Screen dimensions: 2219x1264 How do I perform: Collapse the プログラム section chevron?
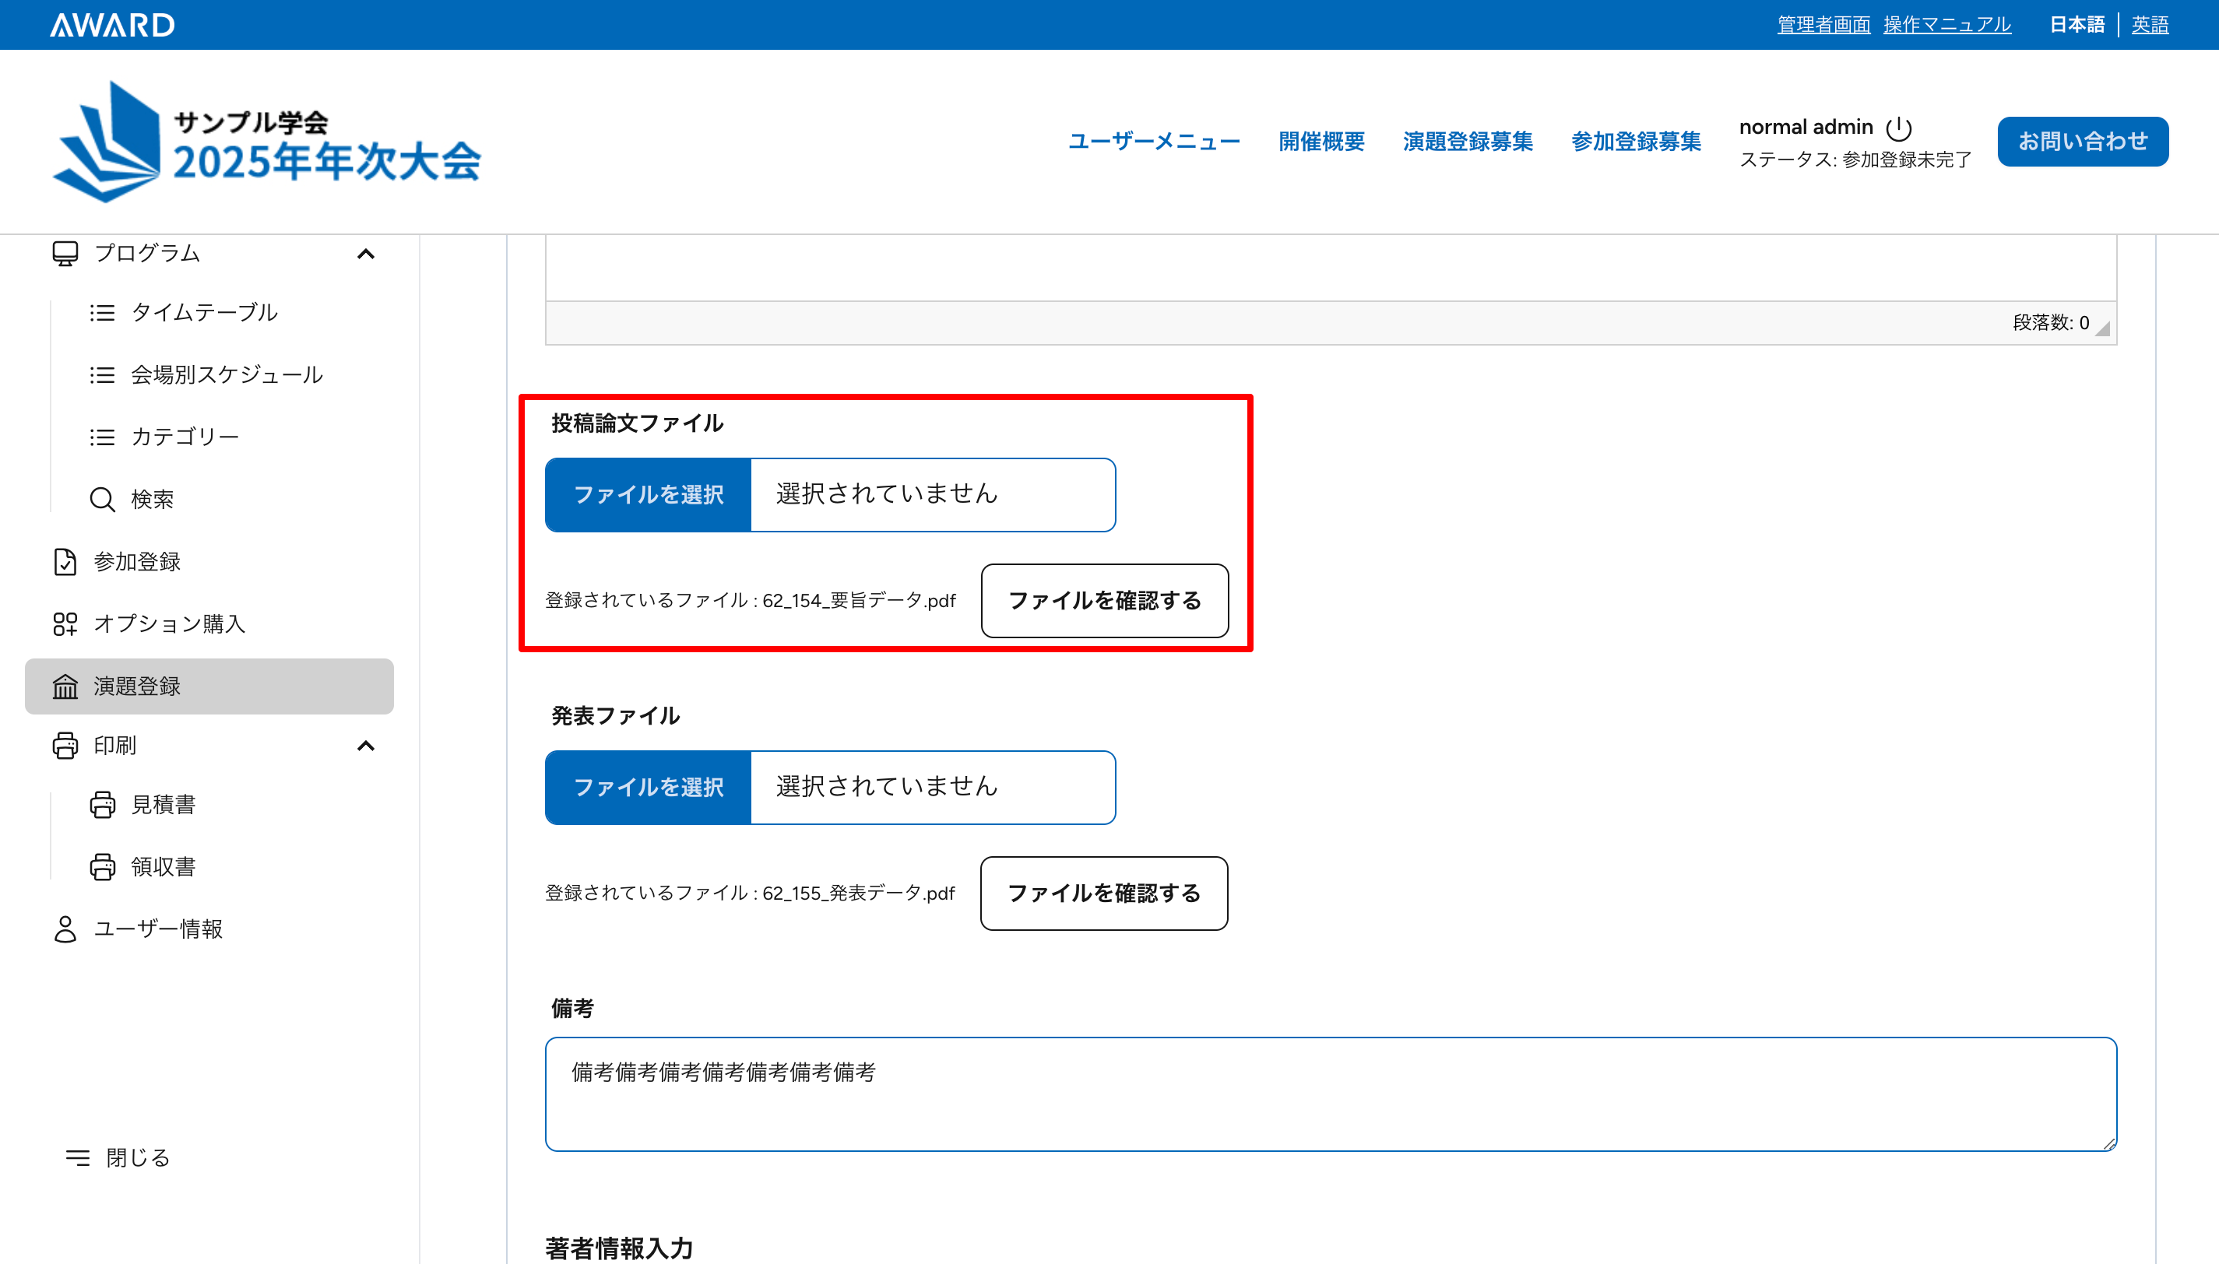pos(365,254)
